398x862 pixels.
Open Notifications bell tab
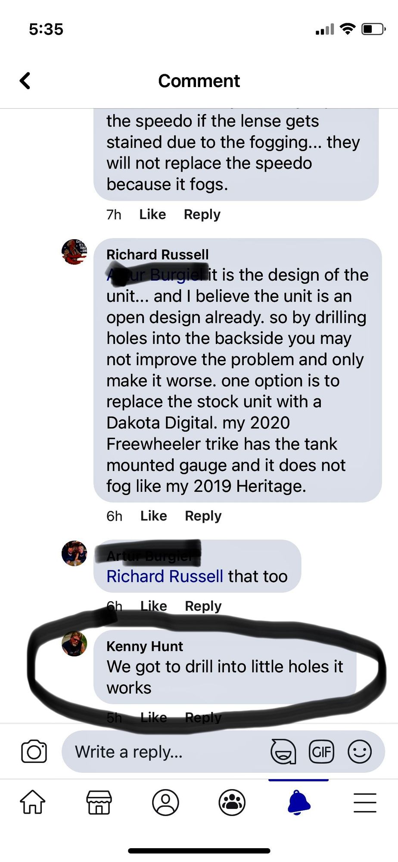tap(298, 803)
